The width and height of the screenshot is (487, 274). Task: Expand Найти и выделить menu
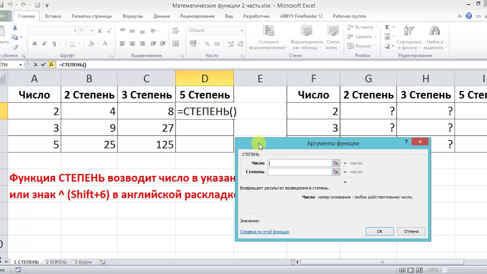pos(434,38)
